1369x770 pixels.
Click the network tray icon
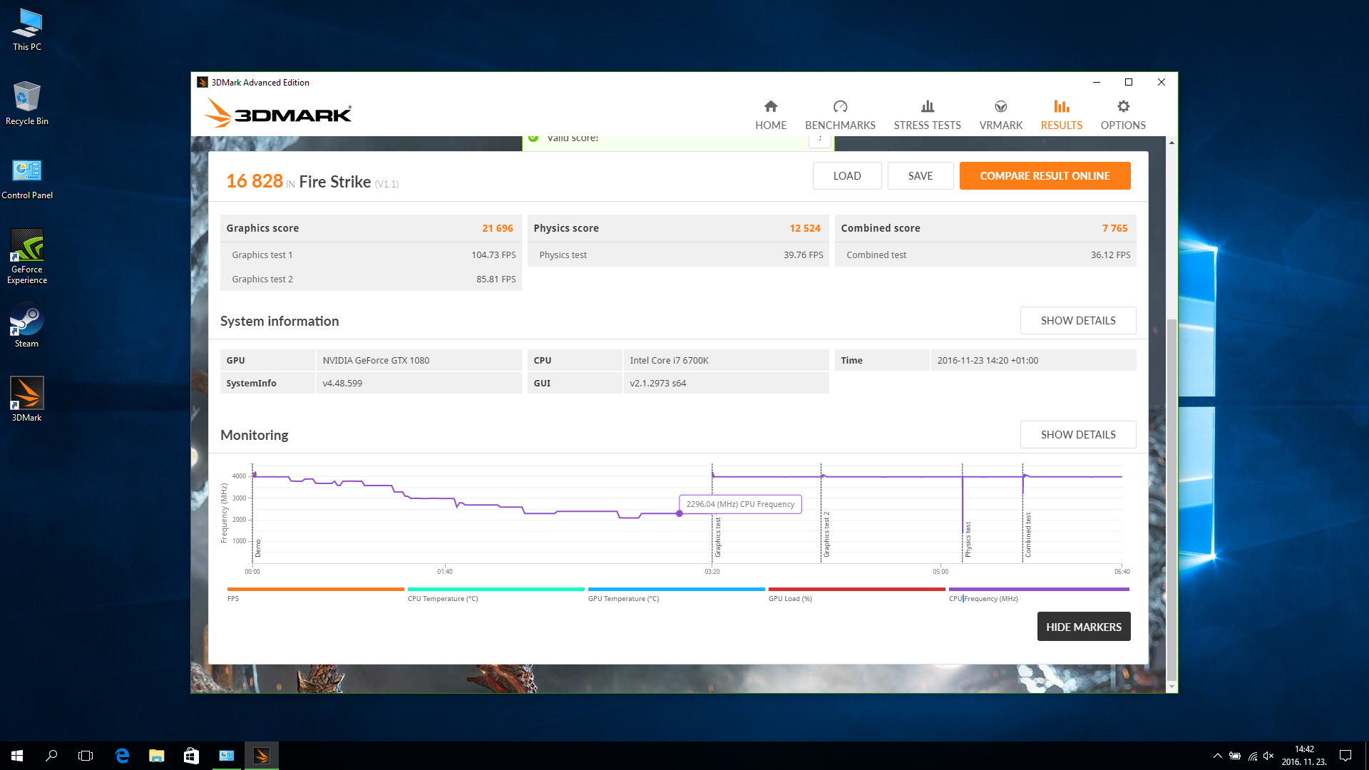1252,756
